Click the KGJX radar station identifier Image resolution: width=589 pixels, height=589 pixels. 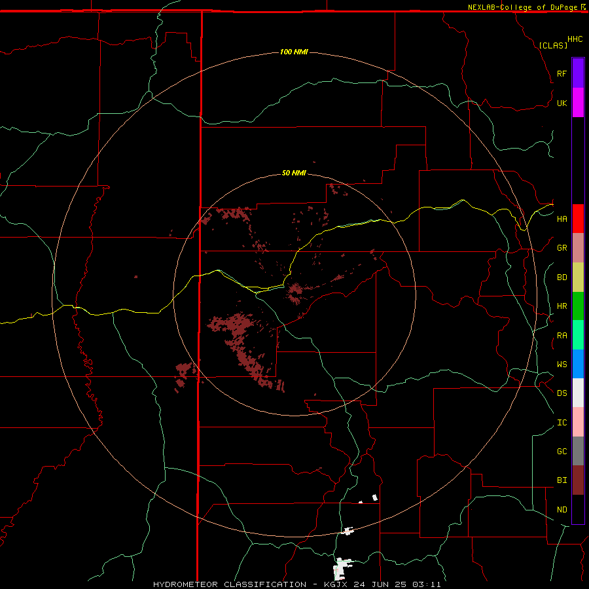point(334,584)
